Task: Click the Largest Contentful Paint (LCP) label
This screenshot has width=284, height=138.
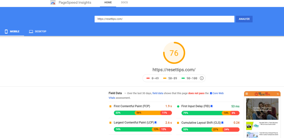Action: click(134, 122)
